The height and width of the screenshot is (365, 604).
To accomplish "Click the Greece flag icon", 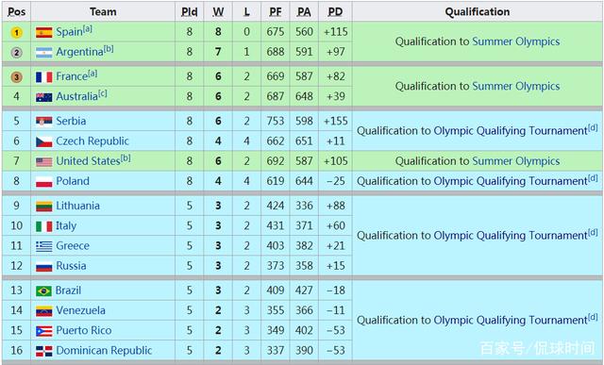I will pyautogui.click(x=44, y=246).
